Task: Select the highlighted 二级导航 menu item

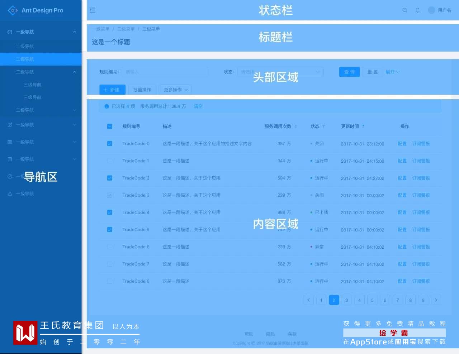Action: (x=41, y=59)
